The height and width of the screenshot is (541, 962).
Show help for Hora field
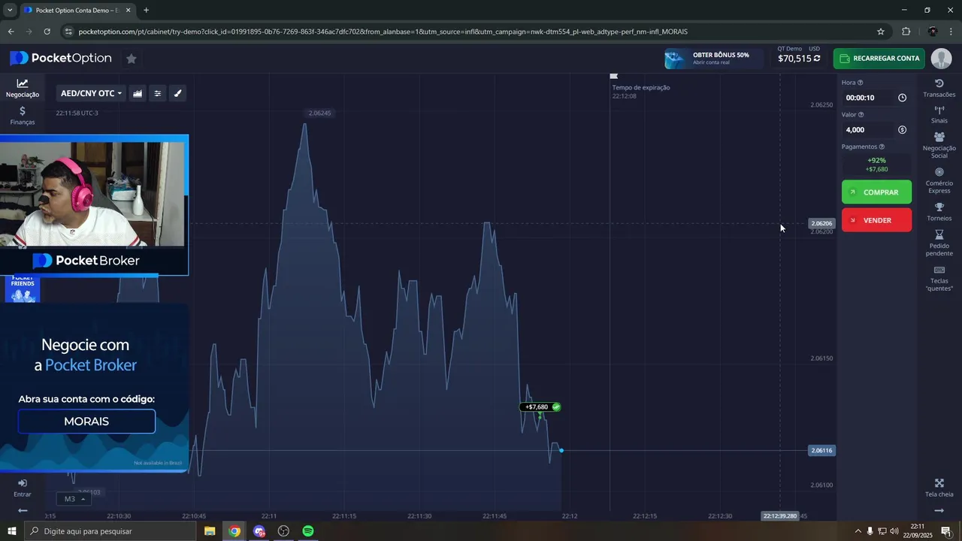[861, 83]
